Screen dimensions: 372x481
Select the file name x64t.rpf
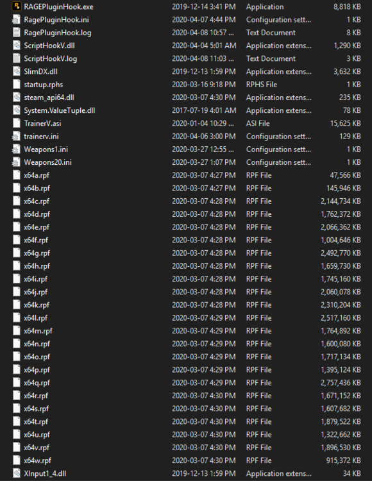point(36,421)
